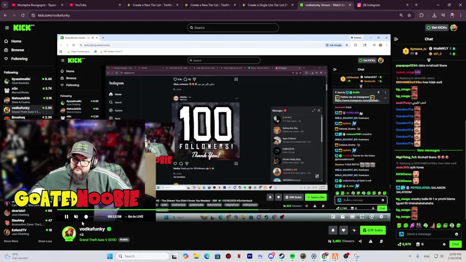
Task: Open the emoji picker in chat input
Action: pyautogui.click(x=457, y=234)
